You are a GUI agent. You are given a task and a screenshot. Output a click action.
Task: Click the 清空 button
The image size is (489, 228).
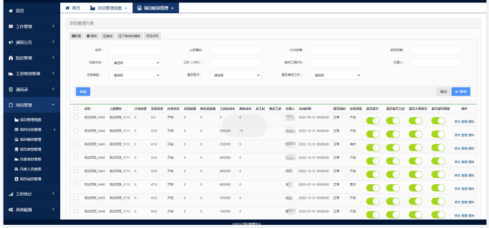pyautogui.click(x=443, y=92)
